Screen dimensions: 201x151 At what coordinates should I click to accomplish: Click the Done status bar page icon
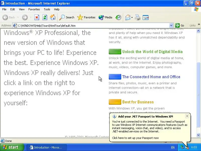coord(2,141)
